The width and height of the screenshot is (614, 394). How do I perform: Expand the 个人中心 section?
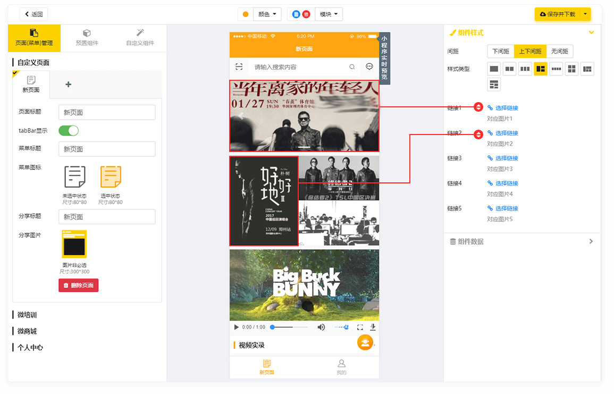(30, 347)
